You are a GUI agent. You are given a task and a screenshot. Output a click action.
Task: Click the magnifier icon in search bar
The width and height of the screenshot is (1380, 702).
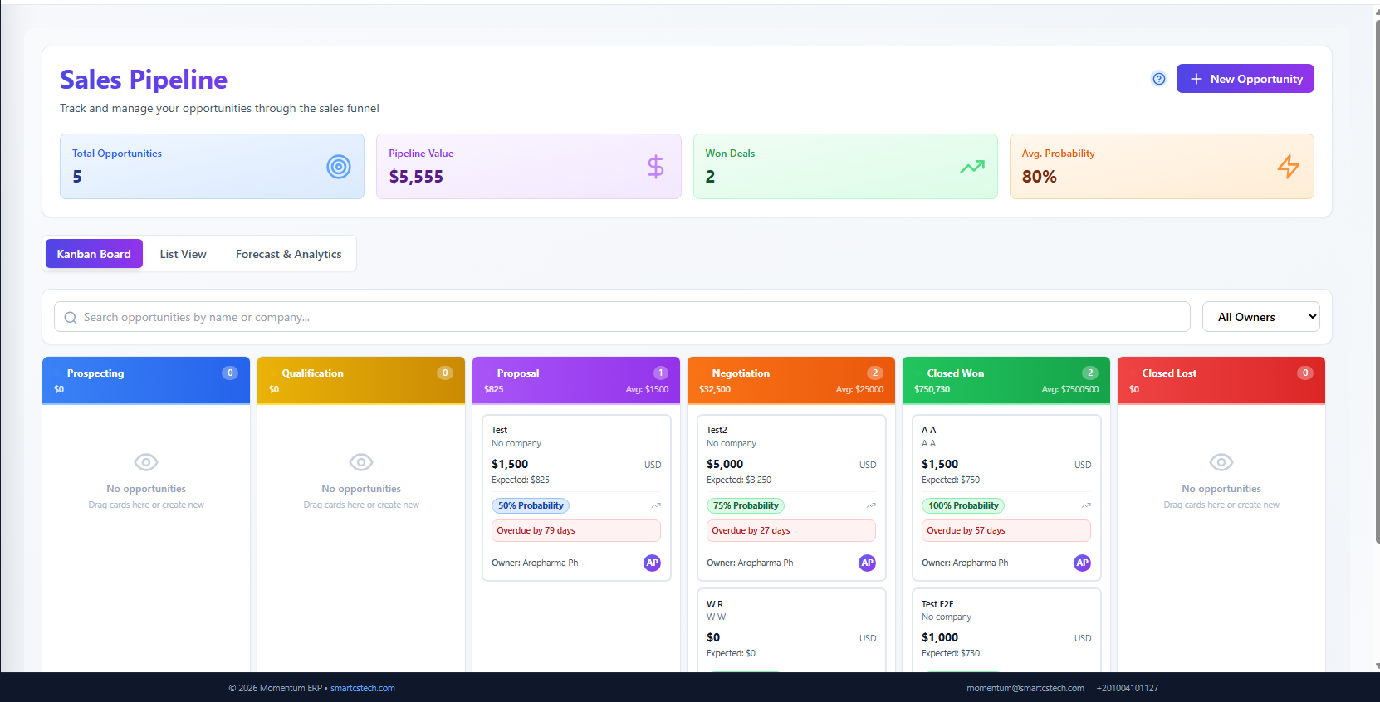tap(71, 318)
